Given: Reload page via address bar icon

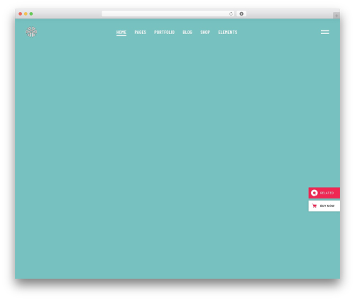Looking at the screenshot, I should coord(231,13).
